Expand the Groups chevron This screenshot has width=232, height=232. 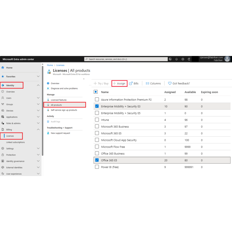click(38, 104)
